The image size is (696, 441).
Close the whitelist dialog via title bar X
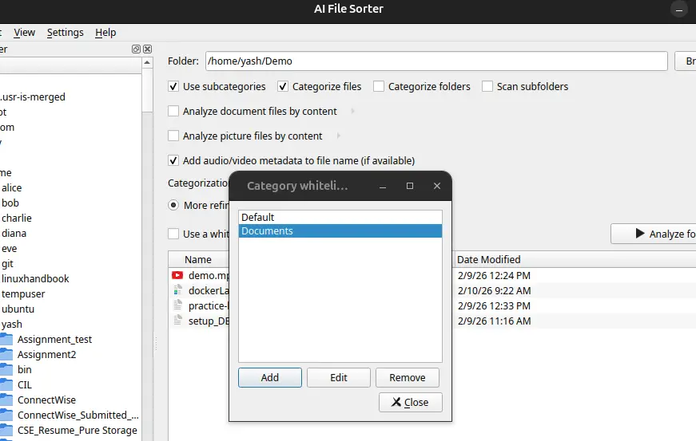point(437,186)
